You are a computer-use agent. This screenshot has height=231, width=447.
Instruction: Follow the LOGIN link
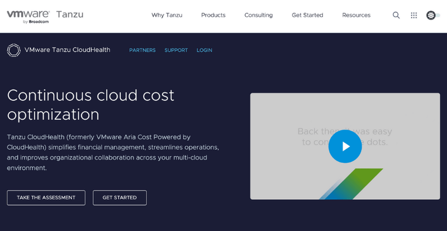[205, 50]
